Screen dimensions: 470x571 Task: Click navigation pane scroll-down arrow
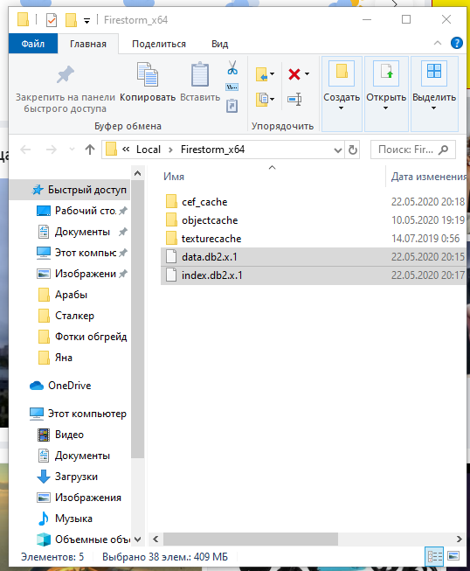(x=137, y=540)
